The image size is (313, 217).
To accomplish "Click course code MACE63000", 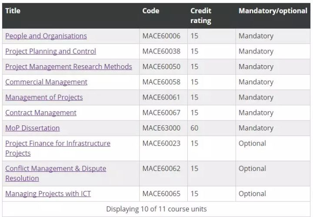I will click(161, 128).
